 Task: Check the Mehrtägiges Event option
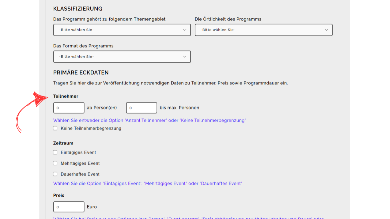(x=55, y=163)
